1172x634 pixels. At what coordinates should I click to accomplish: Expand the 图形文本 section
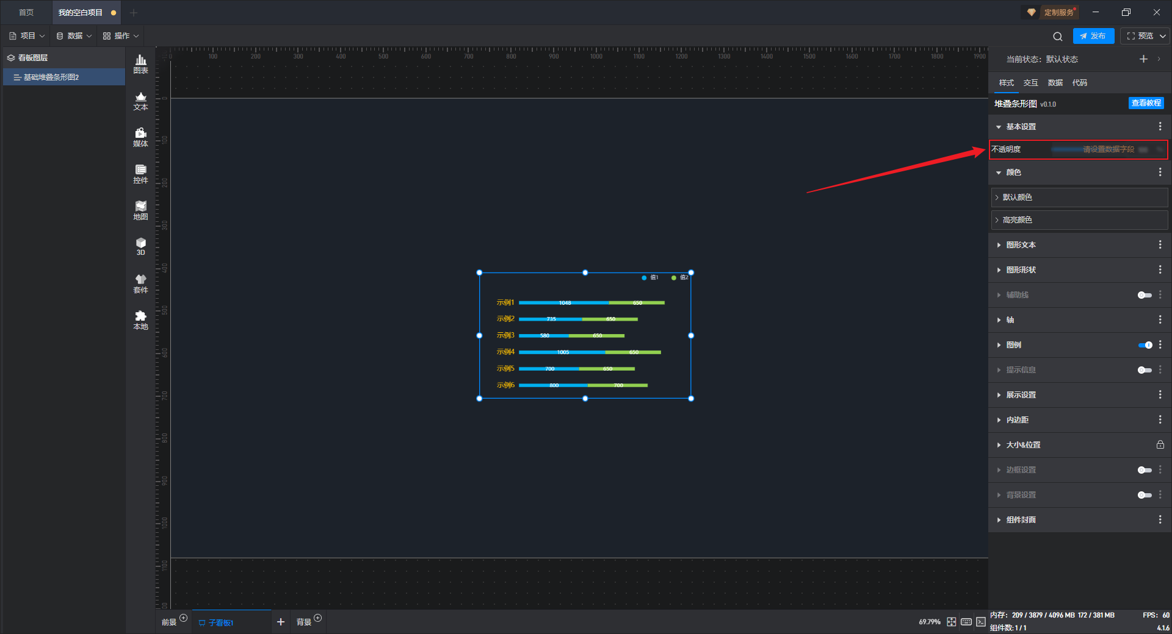pyautogui.click(x=999, y=245)
